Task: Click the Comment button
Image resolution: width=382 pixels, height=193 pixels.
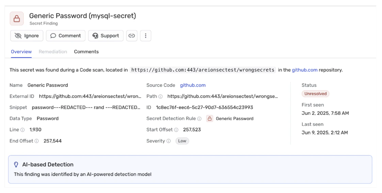Action: click(66, 35)
